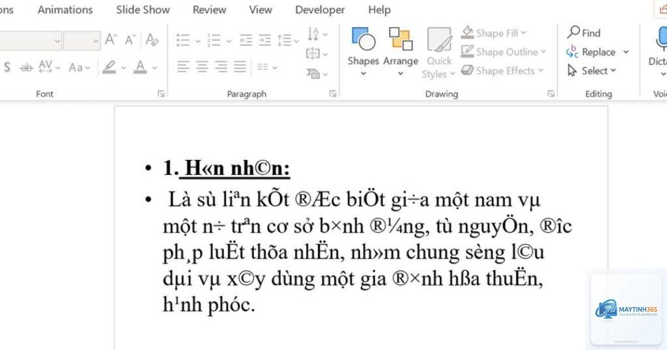Apply font color red A

[140, 67]
